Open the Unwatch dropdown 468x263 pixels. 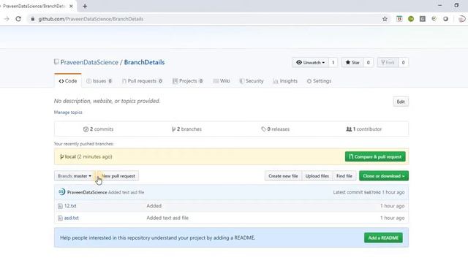tap(310, 63)
